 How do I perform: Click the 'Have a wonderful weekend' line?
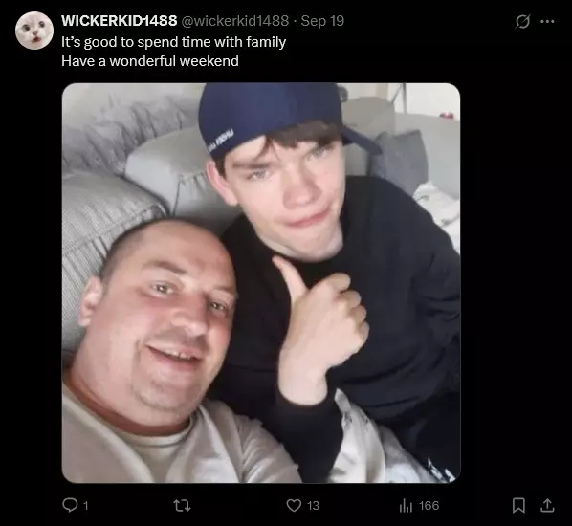(x=150, y=61)
